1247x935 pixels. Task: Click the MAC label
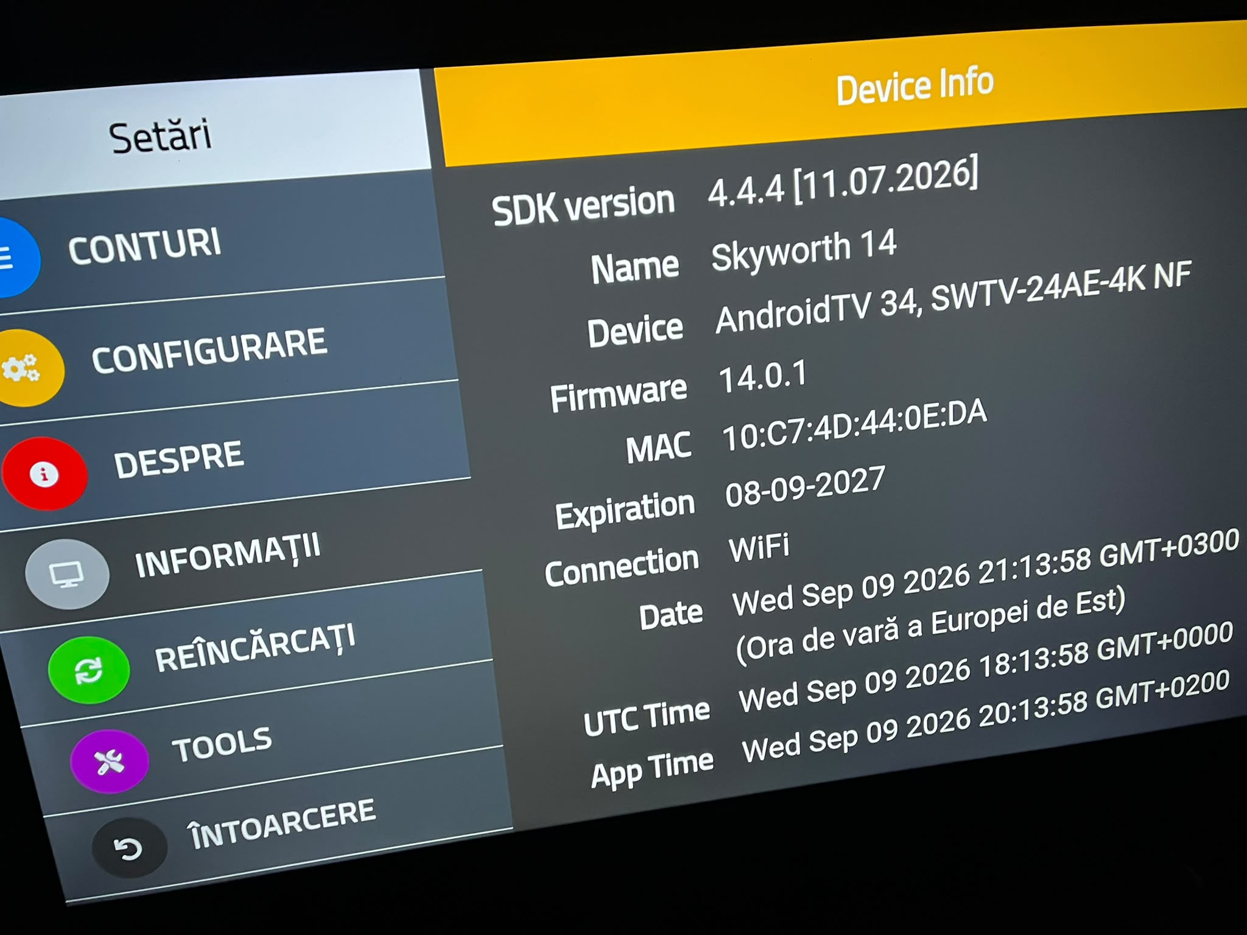(x=659, y=448)
